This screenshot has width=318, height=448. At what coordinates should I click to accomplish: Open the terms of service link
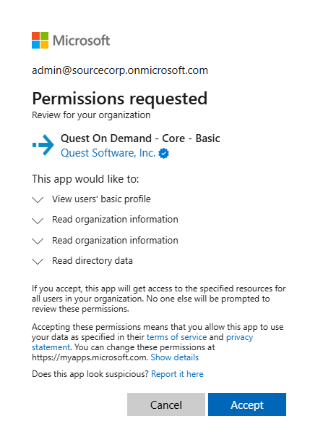point(176,337)
